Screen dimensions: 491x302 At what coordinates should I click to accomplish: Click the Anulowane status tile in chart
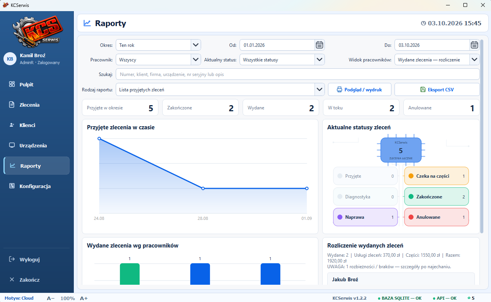point(436,217)
